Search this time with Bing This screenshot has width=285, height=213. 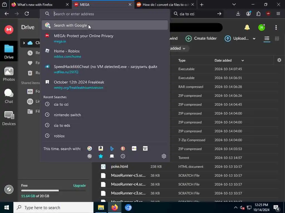(x=112, y=149)
